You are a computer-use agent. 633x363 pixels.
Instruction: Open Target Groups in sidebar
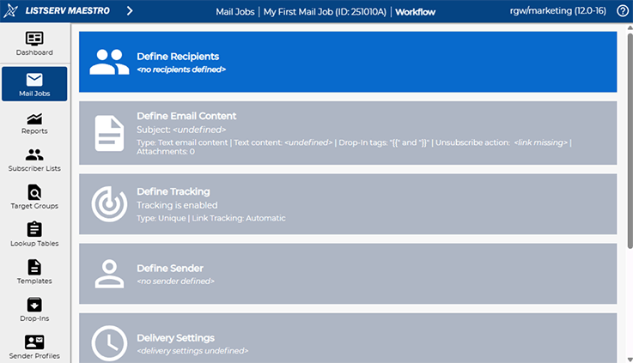pos(34,192)
